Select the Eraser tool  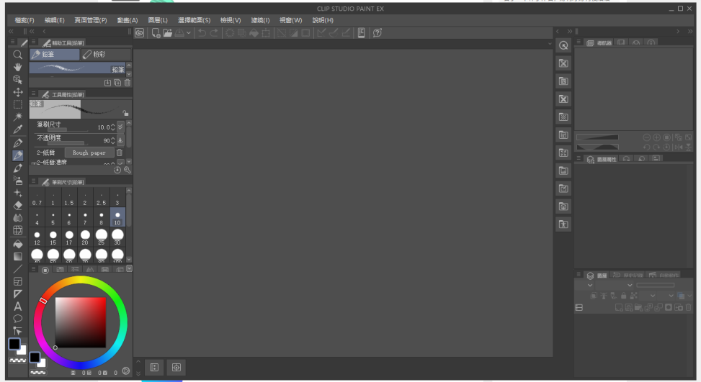pyautogui.click(x=17, y=206)
